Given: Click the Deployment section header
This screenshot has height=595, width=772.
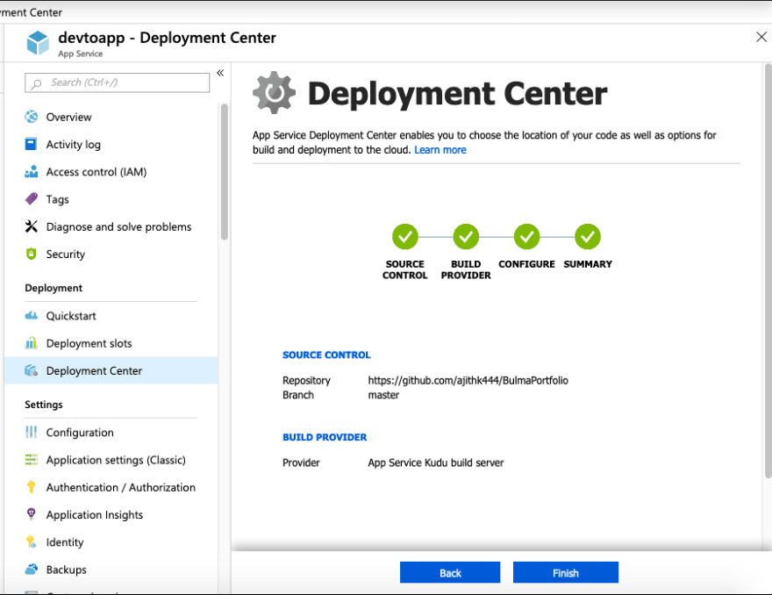Looking at the screenshot, I should (x=54, y=288).
